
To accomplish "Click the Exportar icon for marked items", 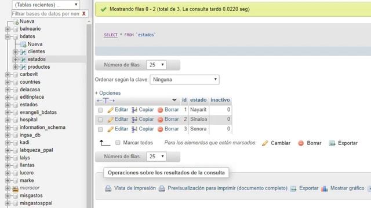I will (332, 143).
